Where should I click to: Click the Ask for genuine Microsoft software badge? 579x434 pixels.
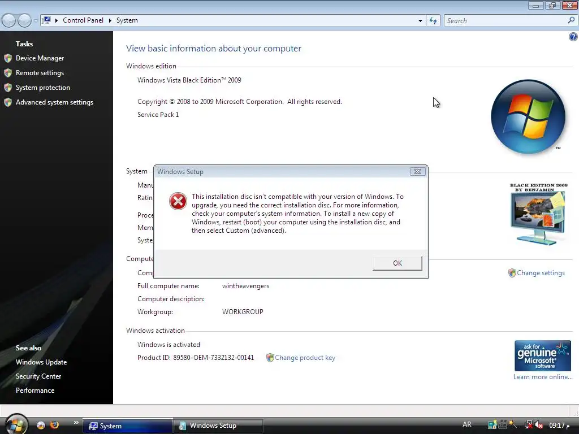(x=543, y=356)
